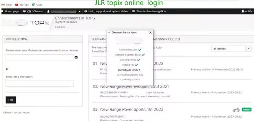Click checkmark next to Reading VIN
This screenshot has height=121, width=254.
click(136, 65)
